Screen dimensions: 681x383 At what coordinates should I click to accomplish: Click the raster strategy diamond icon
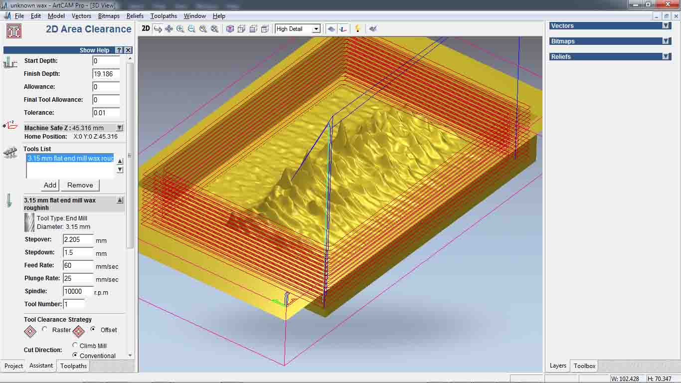(30, 331)
